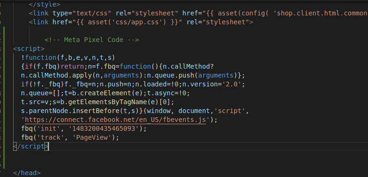The width and height of the screenshot is (368, 177).
Task: Click the type="text/css" attribute
Action: click(x=82, y=13)
